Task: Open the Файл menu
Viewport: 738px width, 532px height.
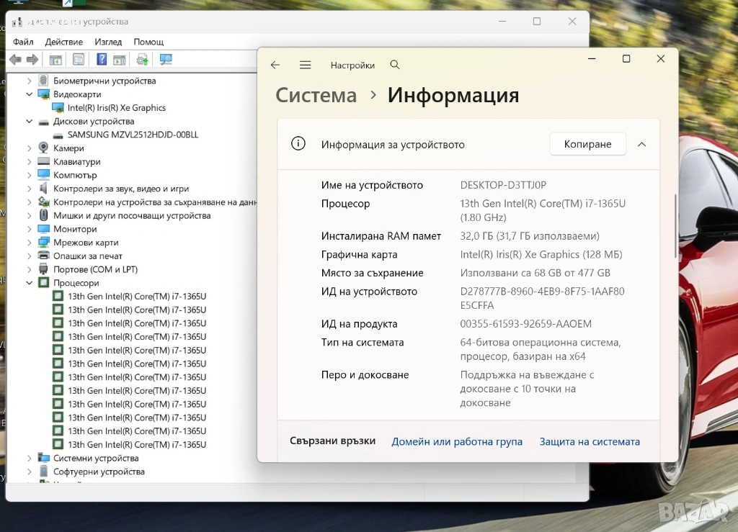Action: pos(23,42)
